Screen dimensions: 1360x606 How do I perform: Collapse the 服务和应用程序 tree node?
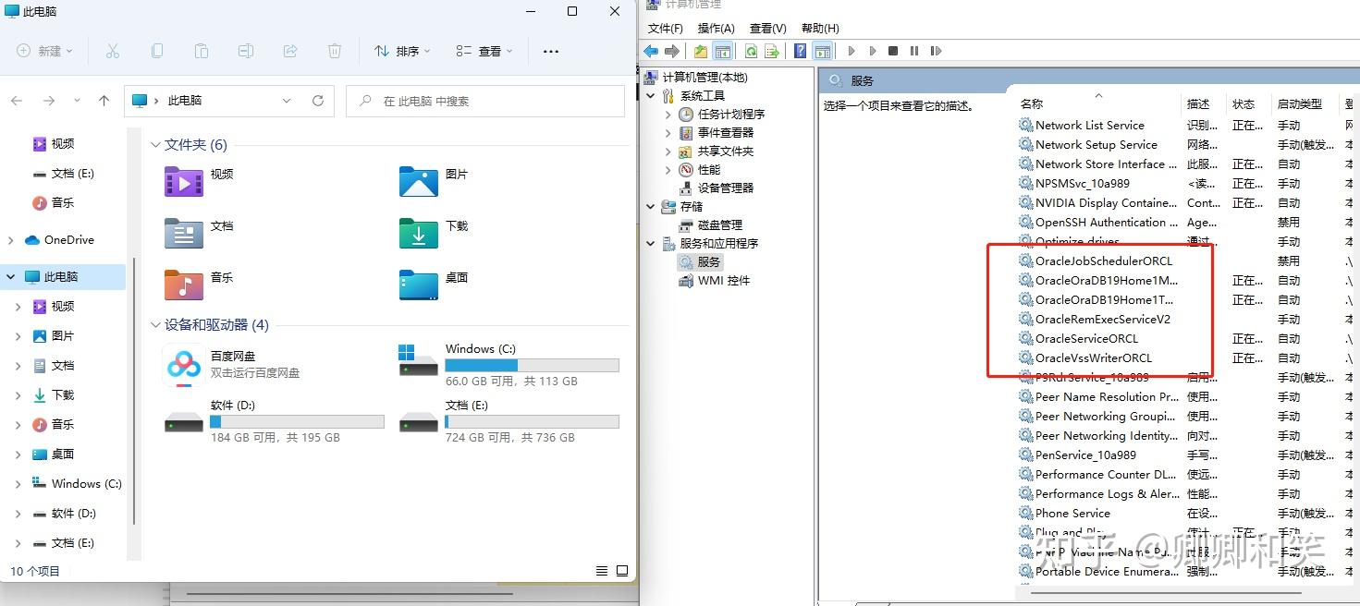(x=650, y=243)
